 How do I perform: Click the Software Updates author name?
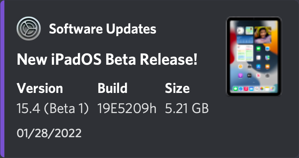click(x=102, y=29)
